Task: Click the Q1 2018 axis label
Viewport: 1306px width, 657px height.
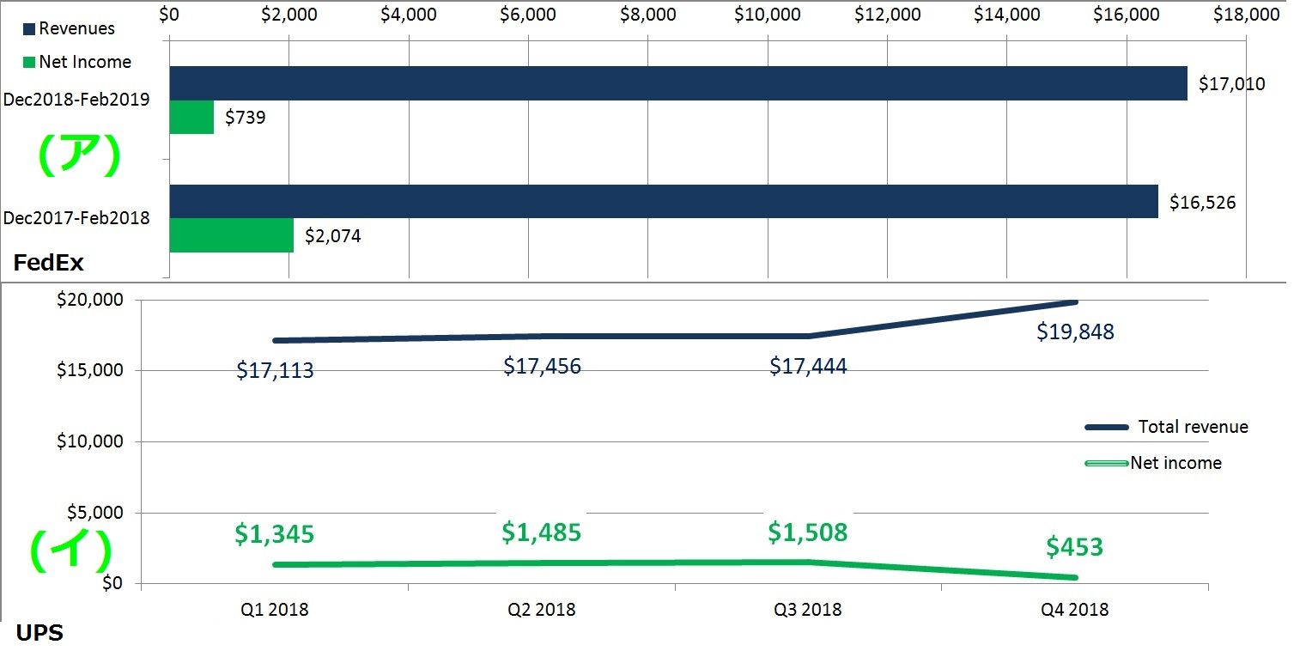Action: [x=274, y=610]
